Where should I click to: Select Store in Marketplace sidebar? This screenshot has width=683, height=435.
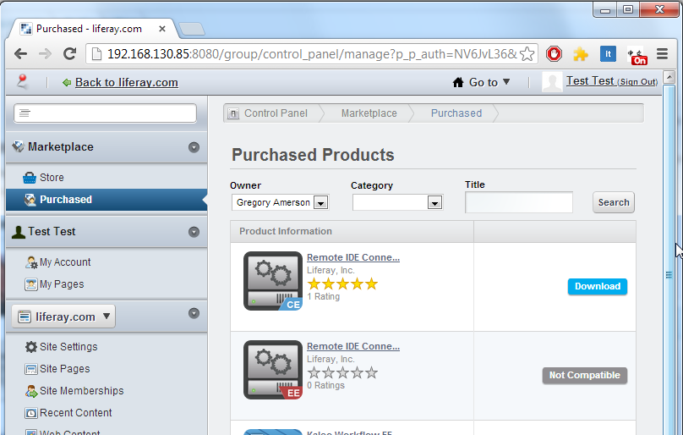(x=52, y=178)
